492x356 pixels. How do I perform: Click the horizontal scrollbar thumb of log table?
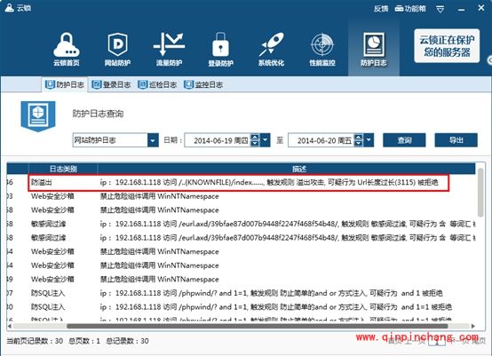click(x=258, y=326)
